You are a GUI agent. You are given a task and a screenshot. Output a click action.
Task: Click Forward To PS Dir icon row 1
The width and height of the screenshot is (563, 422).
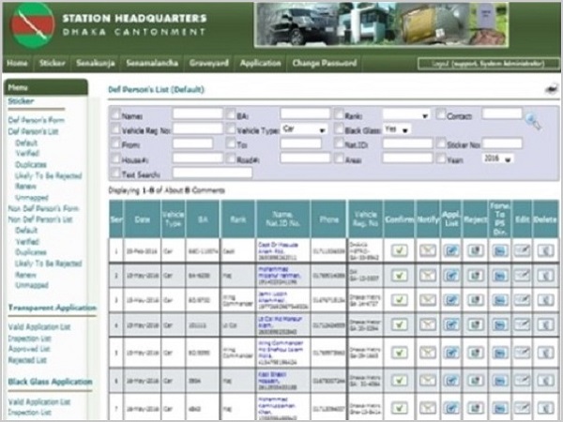(x=500, y=250)
